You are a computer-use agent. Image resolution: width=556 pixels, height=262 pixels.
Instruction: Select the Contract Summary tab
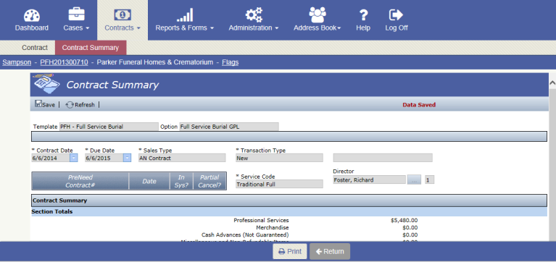91,48
